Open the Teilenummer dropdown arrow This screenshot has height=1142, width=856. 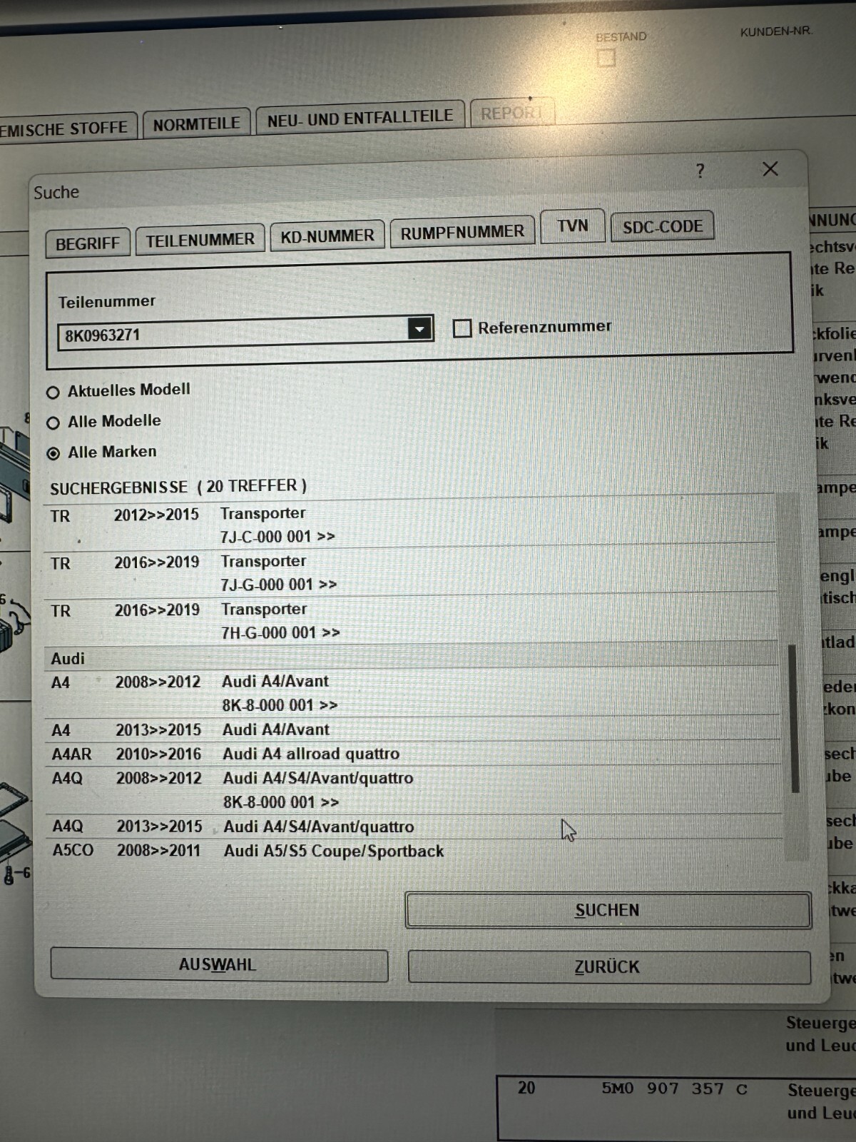[x=419, y=329]
